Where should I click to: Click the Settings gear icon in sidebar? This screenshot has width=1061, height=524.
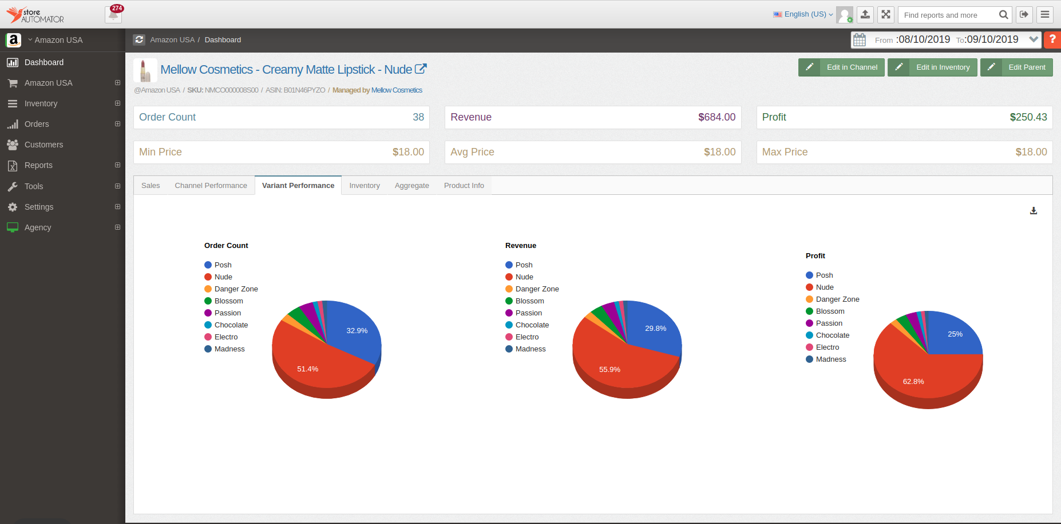[x=13, y=207]
